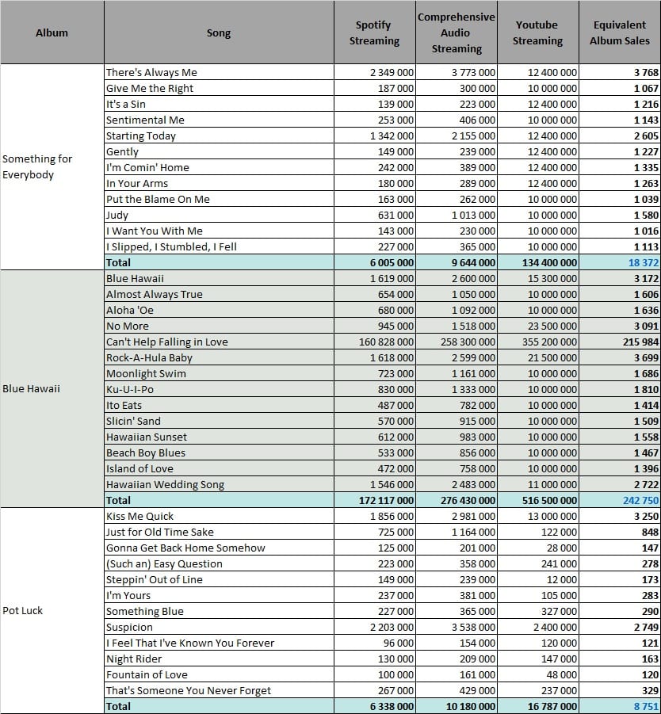This screenshot has width=661, height=714.
Task: Select the Comprehensive Audio Streaming header
Action: point(457,32)
